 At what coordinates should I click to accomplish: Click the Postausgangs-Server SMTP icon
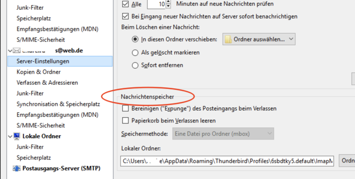tap(17, 168)
